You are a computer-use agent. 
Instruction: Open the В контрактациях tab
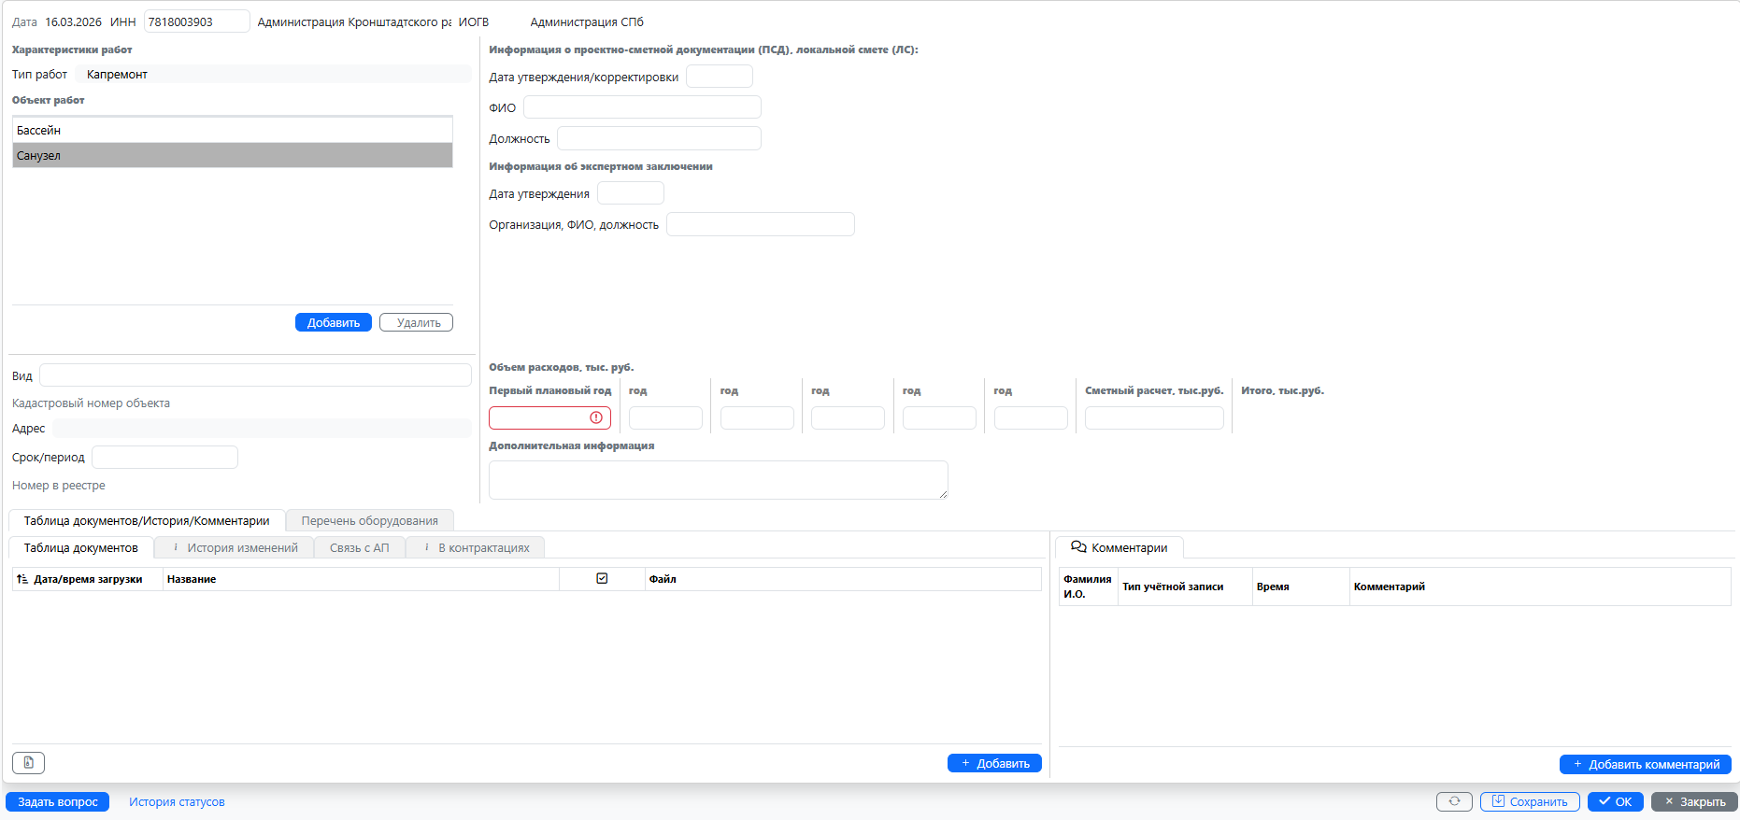coord(476,547)
